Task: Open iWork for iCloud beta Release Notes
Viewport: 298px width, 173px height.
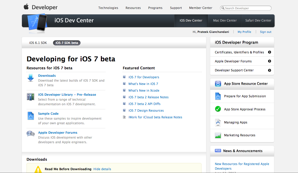Action: (x=155, y=117)
